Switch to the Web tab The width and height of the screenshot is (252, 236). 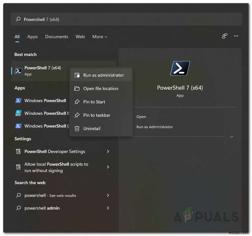(80, 37)
